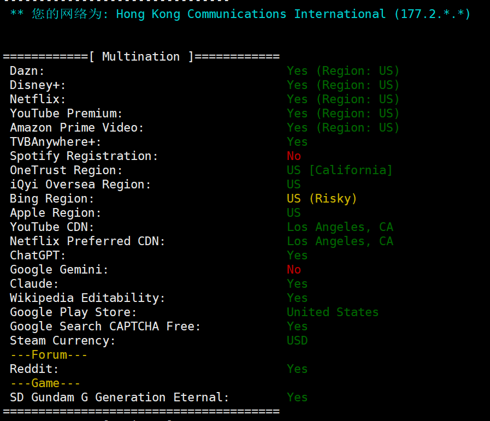The image size is (490, 421).
Task: Click the 'ChatGPT:' label
Action: pos(38,256)
